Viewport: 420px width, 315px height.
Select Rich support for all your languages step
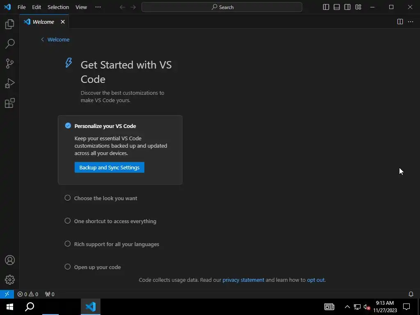pos(112,244)
